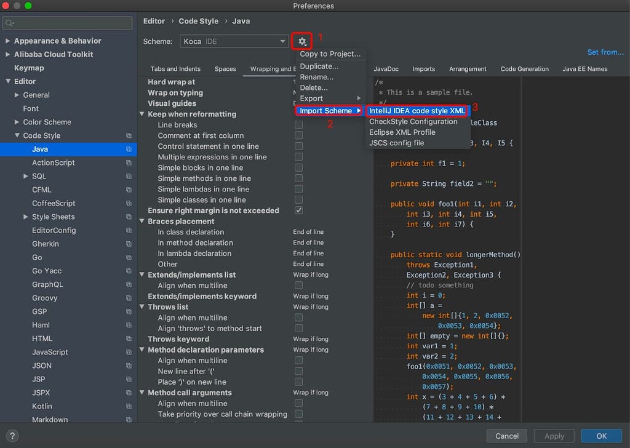Click the project-level icon beside EditorConfig
The width and height of the screenshot is (630, 448).
coord(129,230)
